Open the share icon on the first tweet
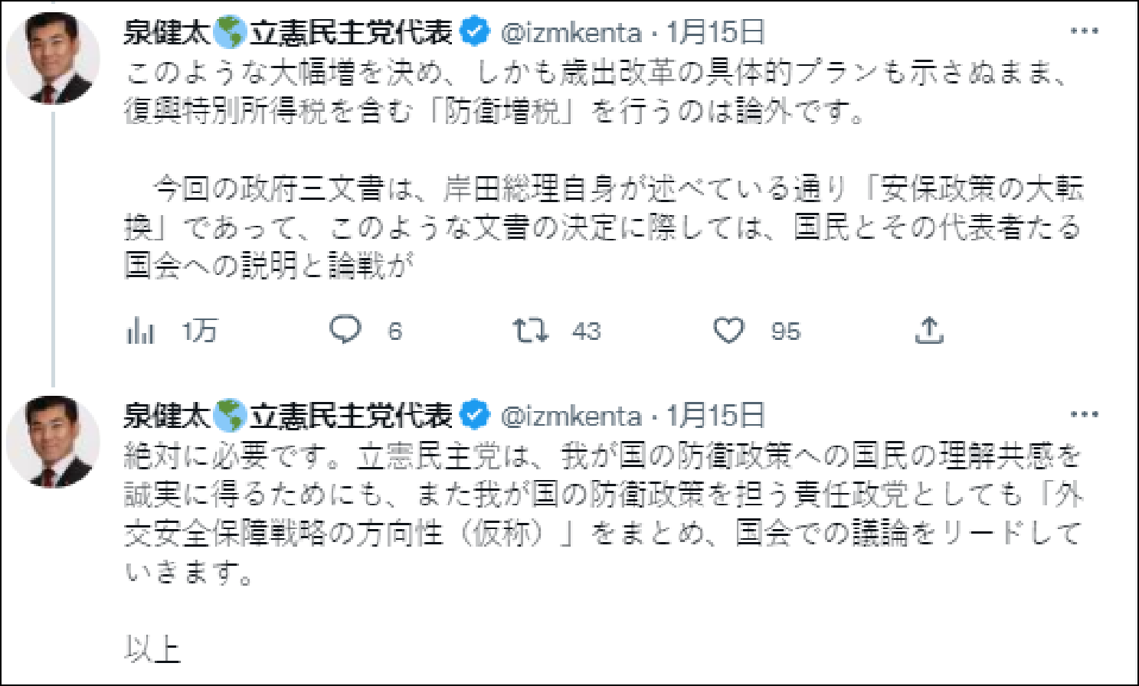The image size is (1139, 686). pos(930,332)
